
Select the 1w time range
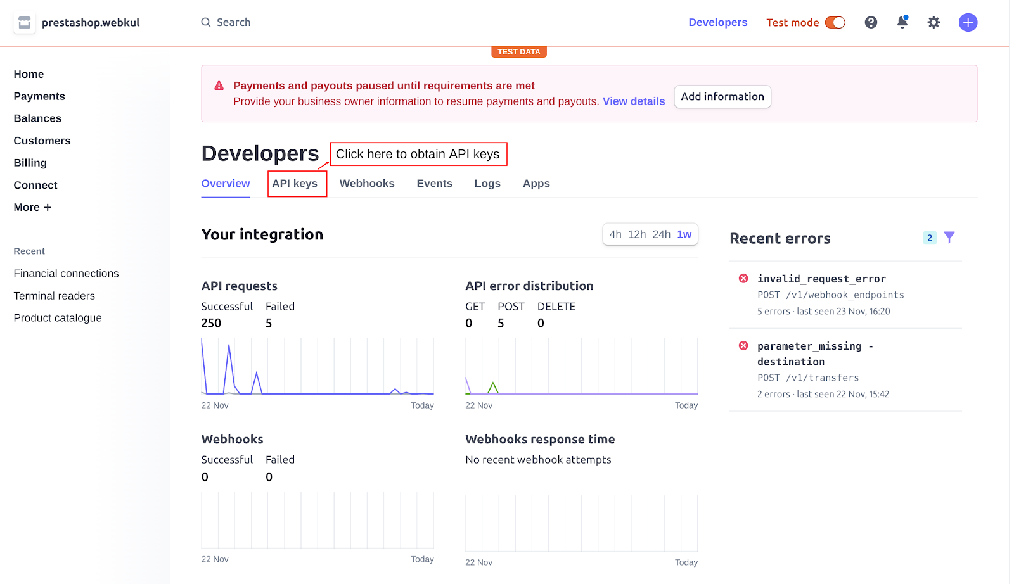pos(684,234)
